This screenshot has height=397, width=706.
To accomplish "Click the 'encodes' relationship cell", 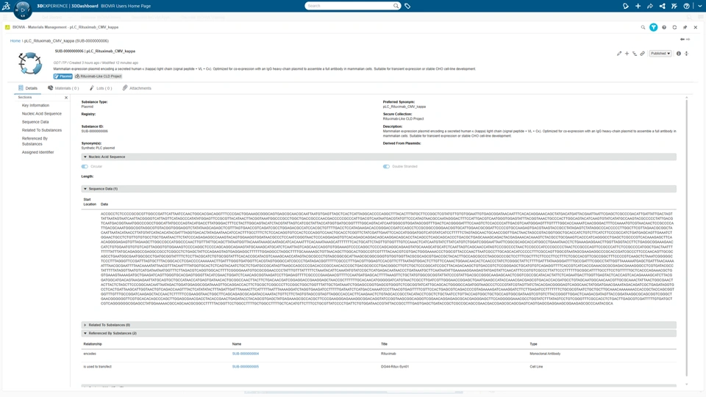I will pyautogui.click(x=90, y=354).
